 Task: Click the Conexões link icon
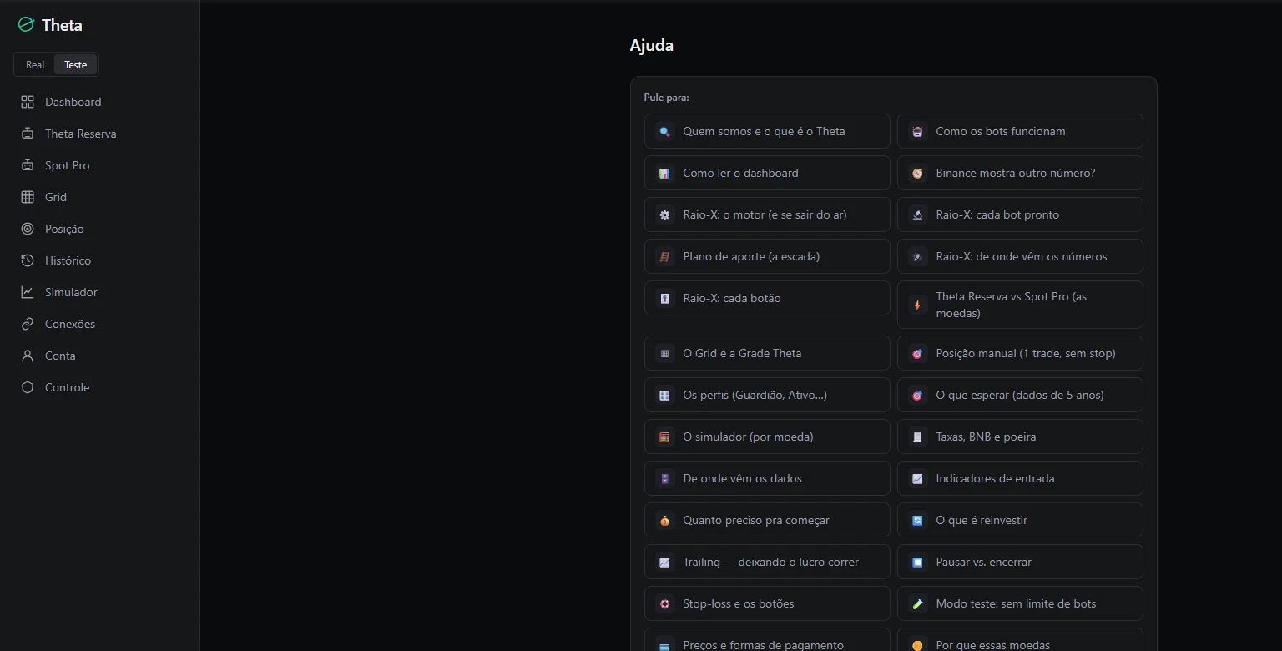pos(28,324)
